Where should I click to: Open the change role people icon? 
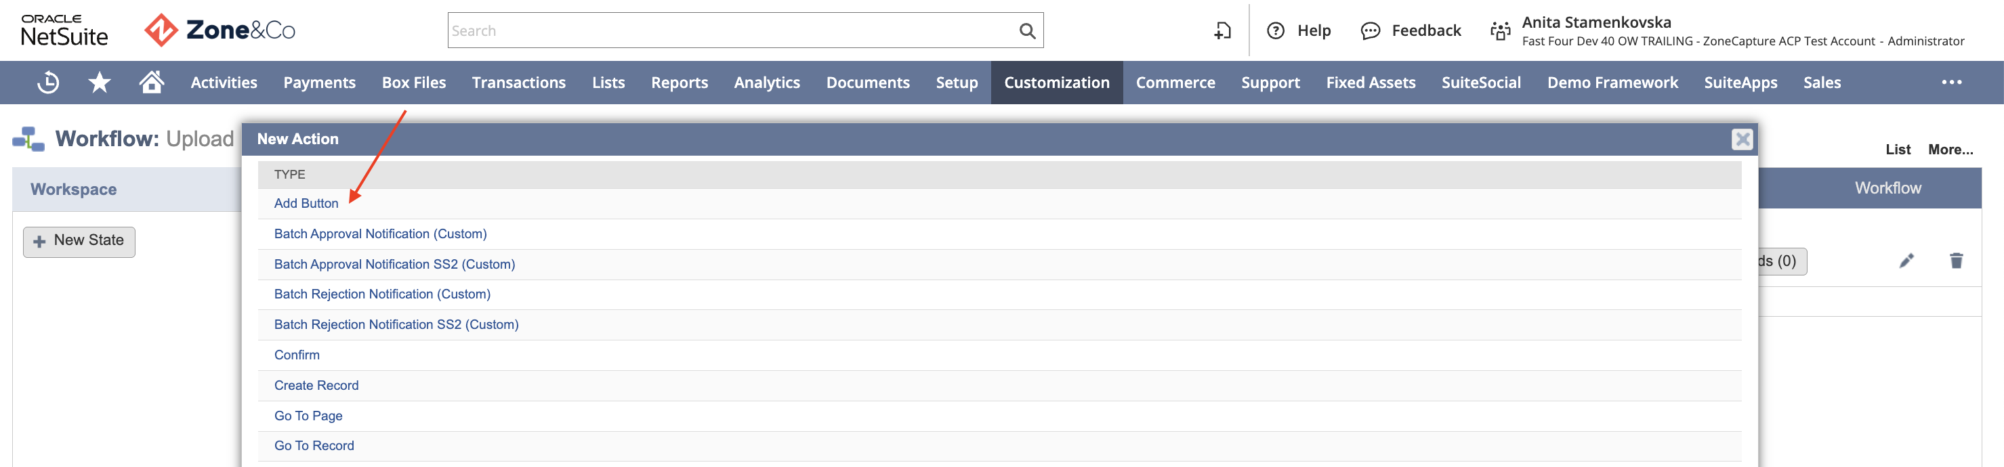pos(1500,31)
